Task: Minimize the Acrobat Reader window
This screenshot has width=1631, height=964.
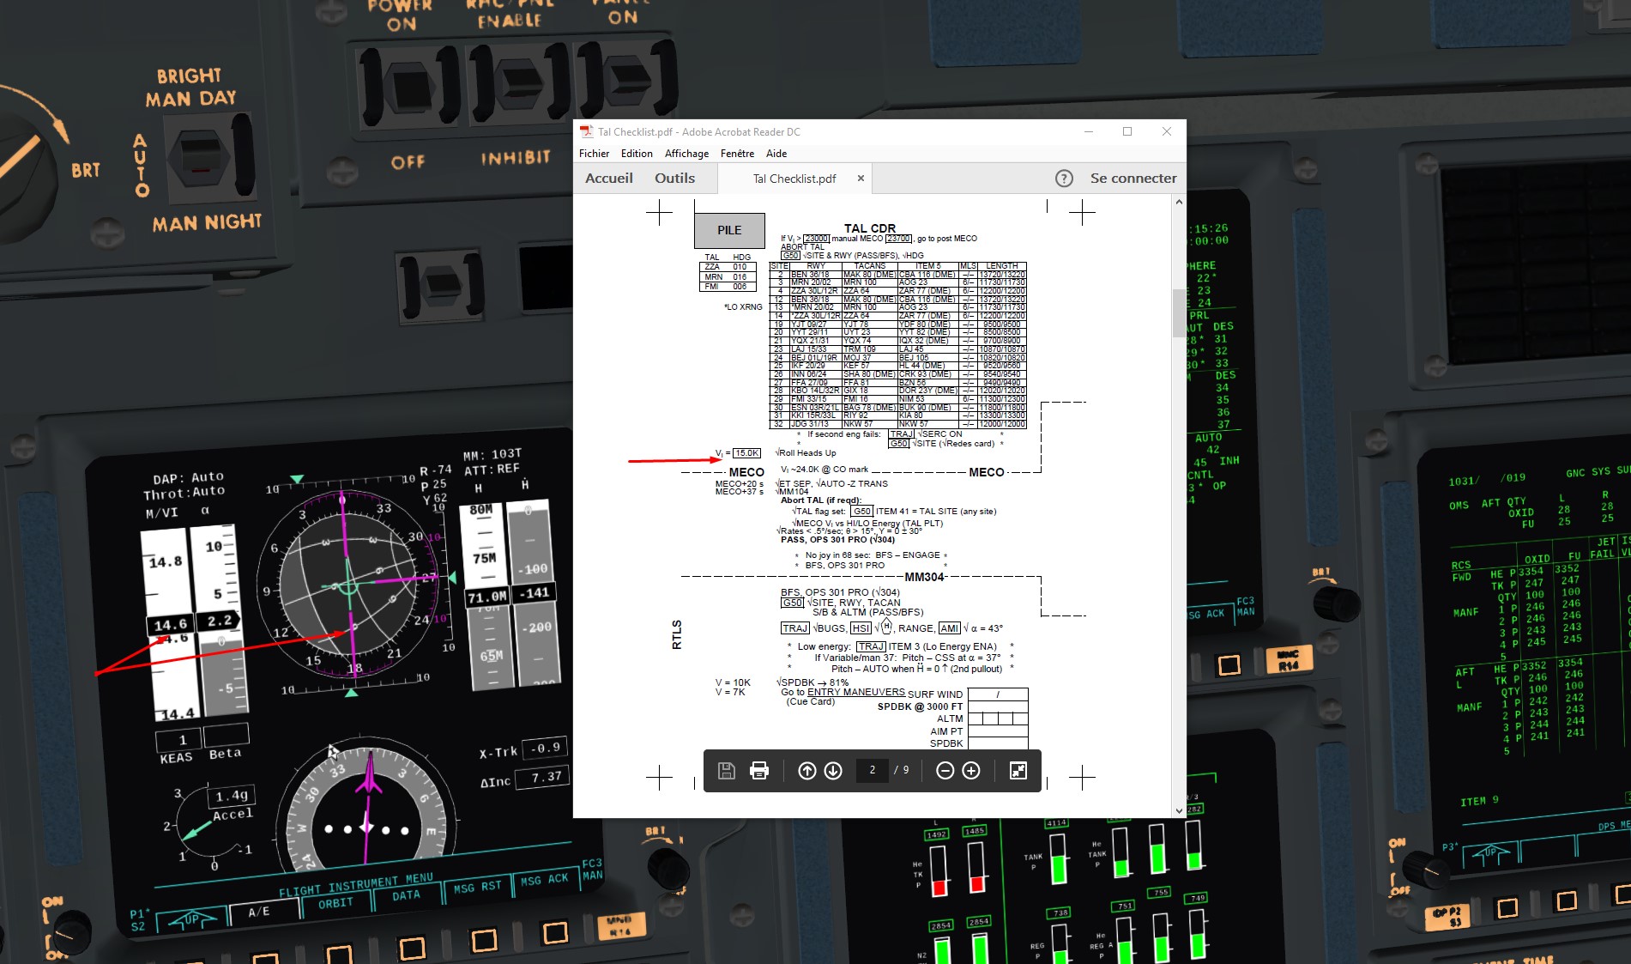Action: [x=1089, y=131]
